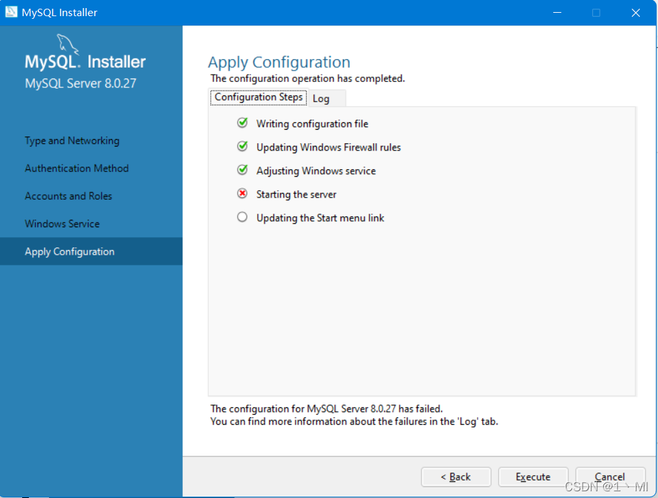Open the Authentication Method step

pos(77,169)
